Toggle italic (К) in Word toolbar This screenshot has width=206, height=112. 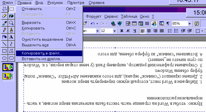coord(128,31)
